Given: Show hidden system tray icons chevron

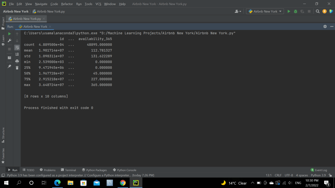Looking at the screenshot, I should (x=253, y=183).
